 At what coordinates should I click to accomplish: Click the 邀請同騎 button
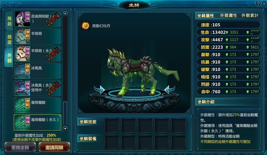(x=54, y=147)
